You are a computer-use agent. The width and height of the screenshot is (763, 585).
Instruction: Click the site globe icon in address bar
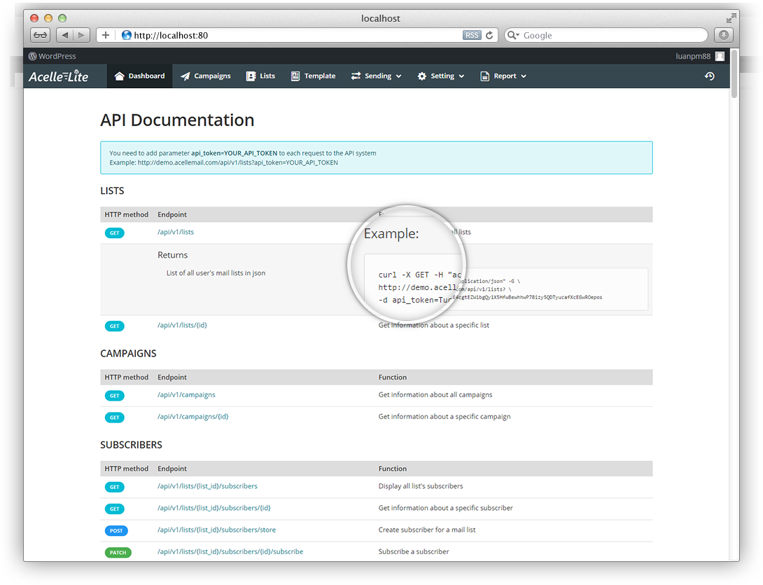[x=127, y=35]
